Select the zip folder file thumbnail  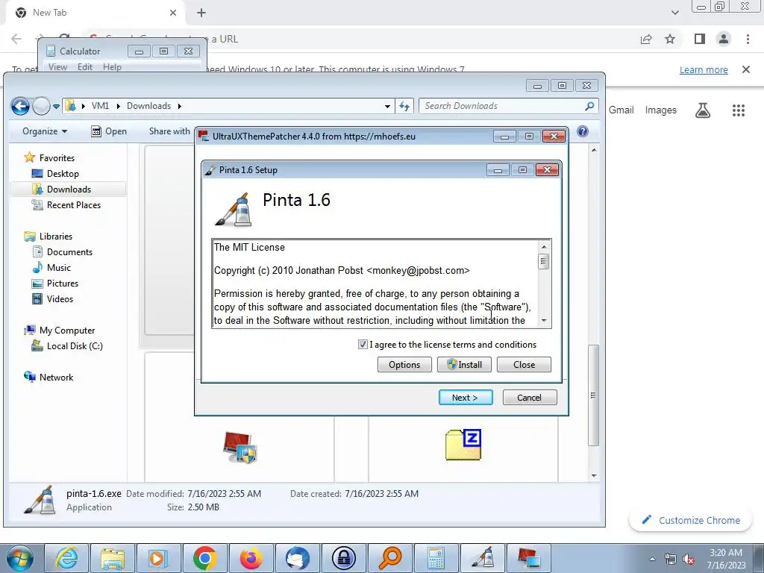[463, 445]
